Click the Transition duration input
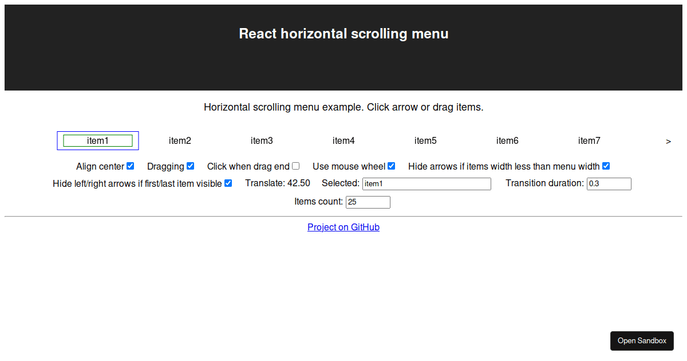687x361 pixels. 609,184
